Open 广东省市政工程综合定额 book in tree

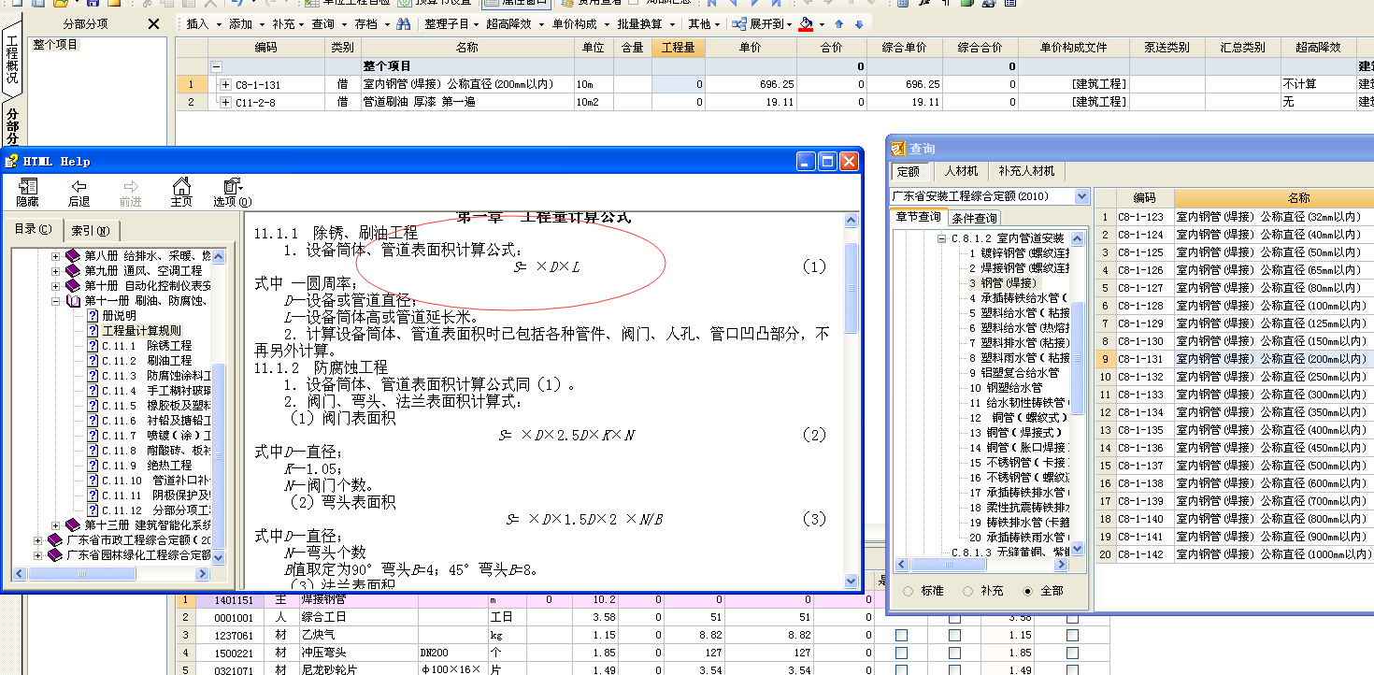click(56, 540)
